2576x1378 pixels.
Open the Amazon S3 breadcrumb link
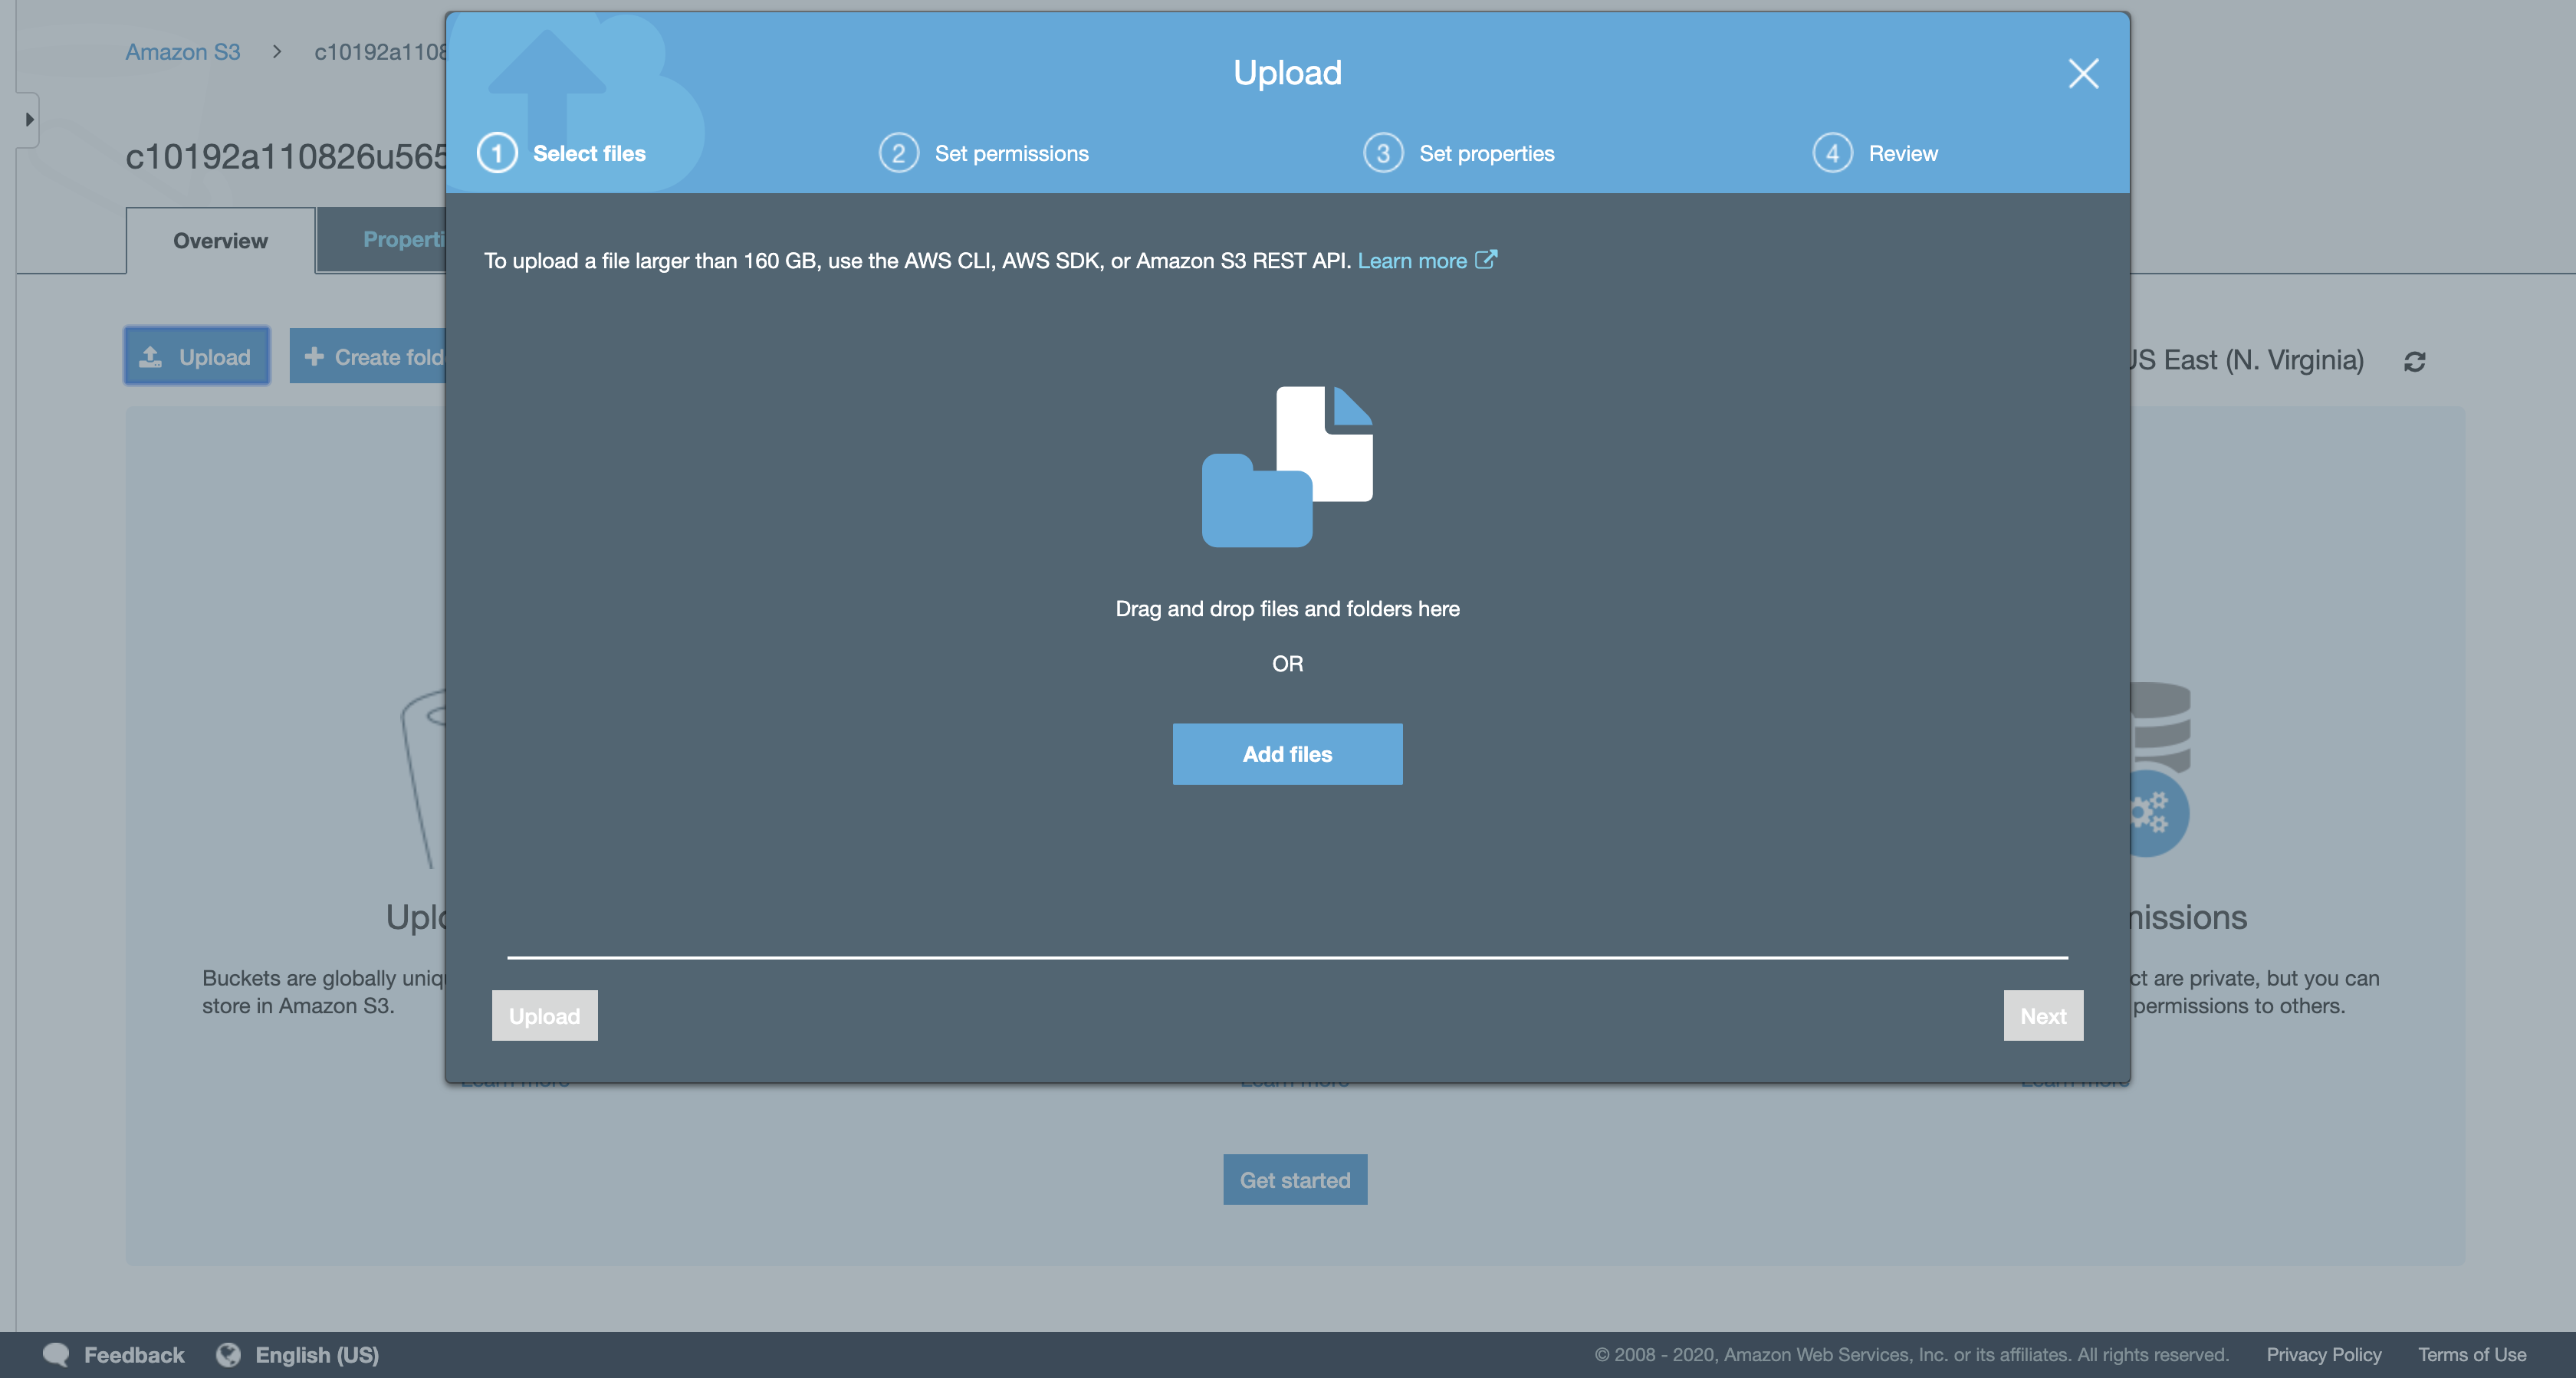point(182,52)
